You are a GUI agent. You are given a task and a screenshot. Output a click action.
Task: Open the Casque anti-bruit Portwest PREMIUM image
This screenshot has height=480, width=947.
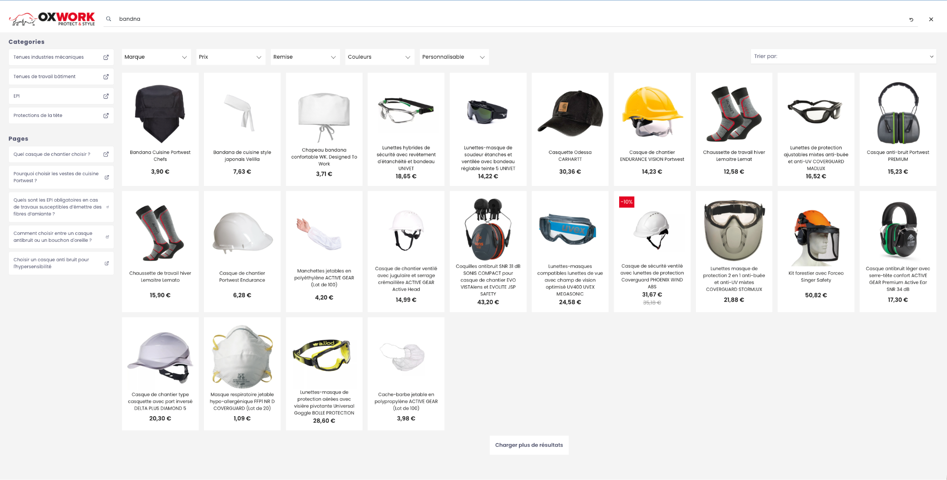898,113
